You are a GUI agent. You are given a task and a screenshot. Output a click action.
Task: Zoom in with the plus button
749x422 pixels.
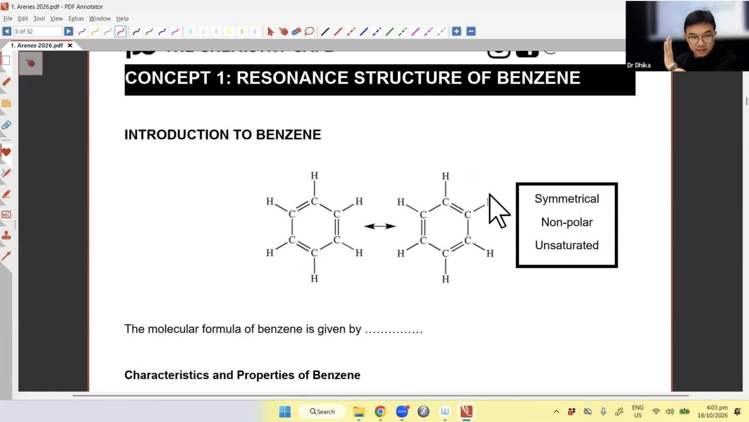(457, 31)
